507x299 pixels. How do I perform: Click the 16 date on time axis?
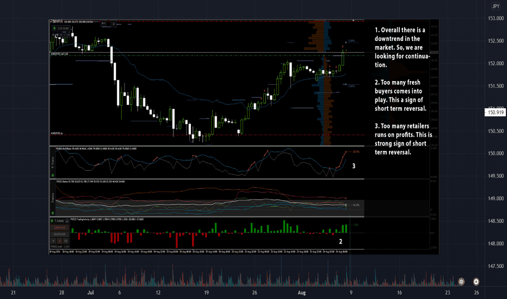tap(400, 292)
